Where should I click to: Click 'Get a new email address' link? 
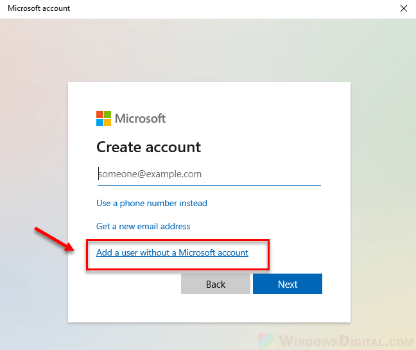point(143,226)
